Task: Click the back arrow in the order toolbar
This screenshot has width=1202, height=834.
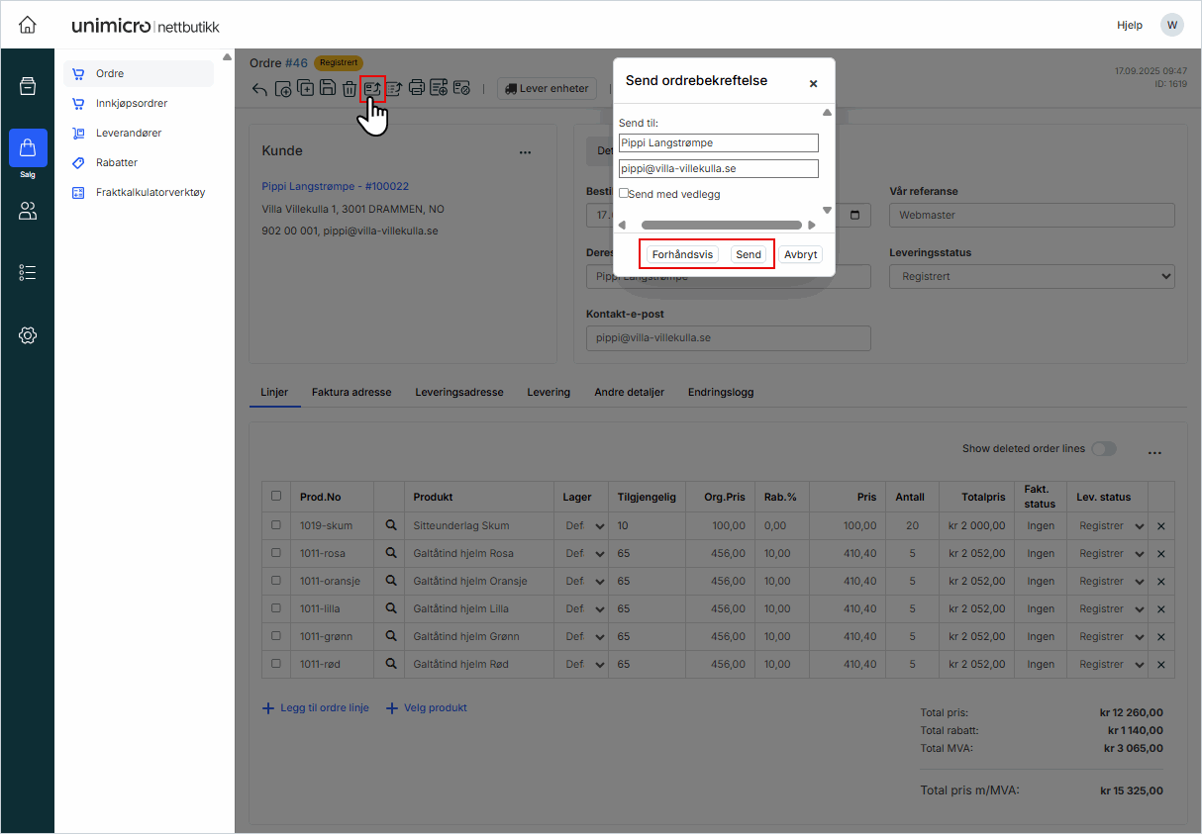Action: 259,89
